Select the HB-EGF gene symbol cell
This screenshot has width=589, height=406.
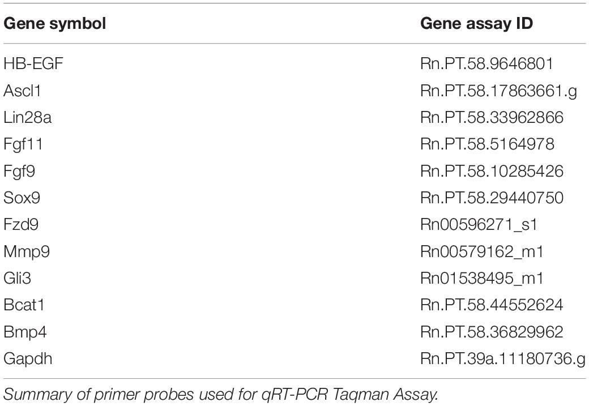(33, 63)
